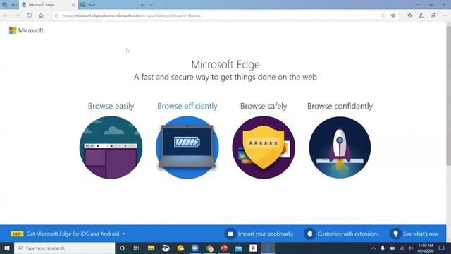Open the Favorites hub
Screen dimensions: 451x254
410,16
